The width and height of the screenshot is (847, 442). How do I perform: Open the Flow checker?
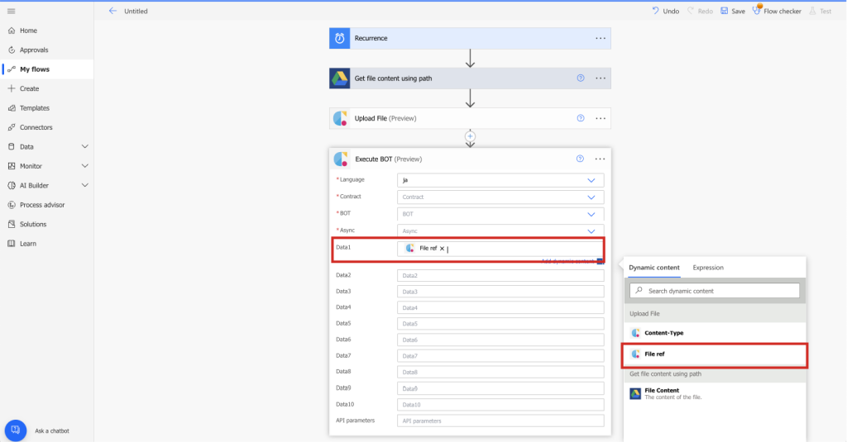point(778,11)
